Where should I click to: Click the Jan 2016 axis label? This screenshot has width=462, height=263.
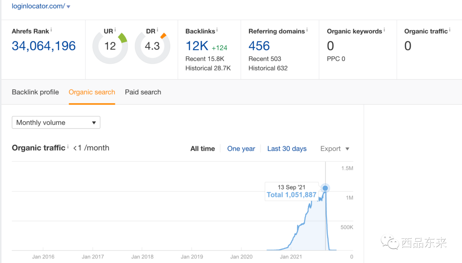pos(43,257)
